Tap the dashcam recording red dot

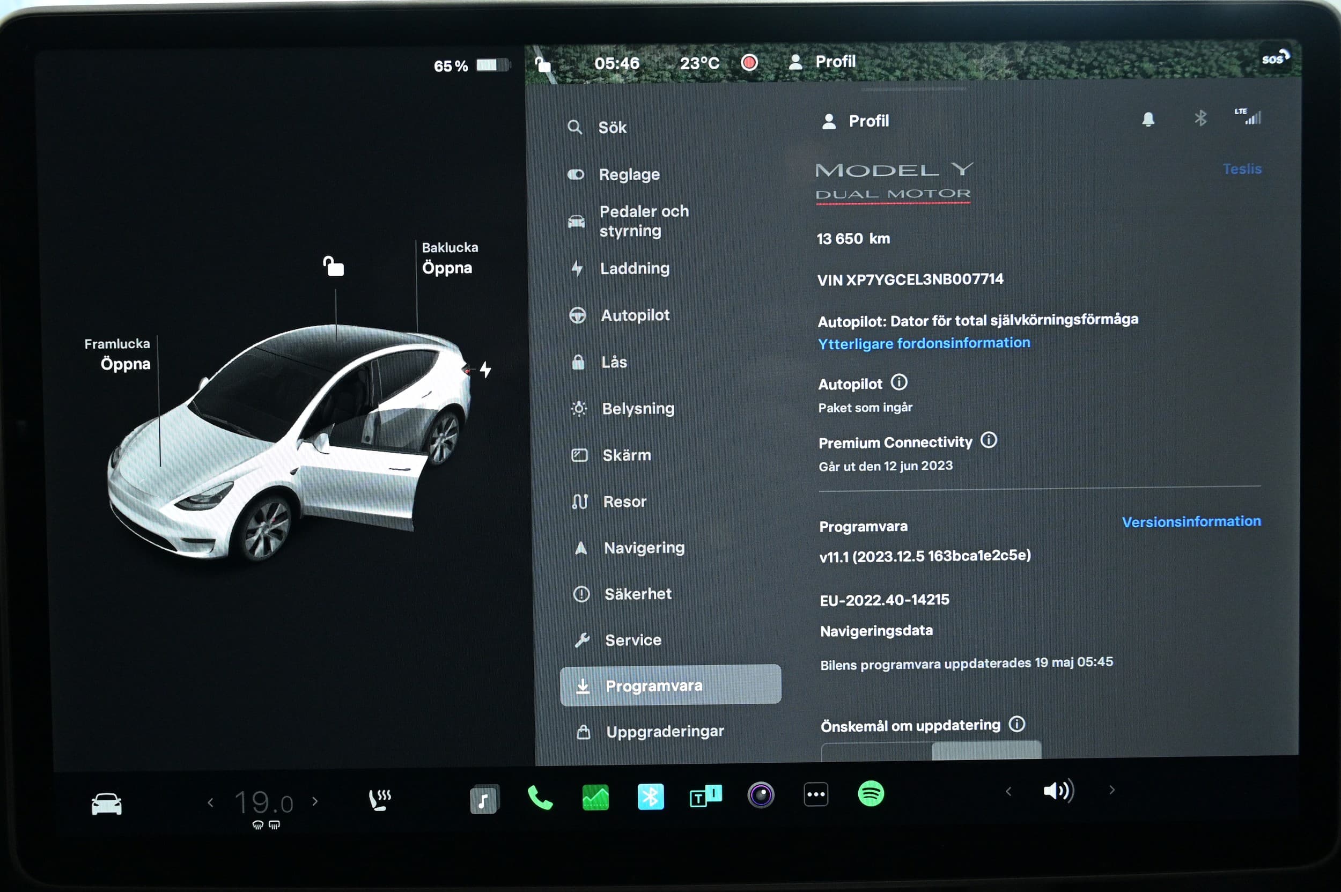point(749,62)
